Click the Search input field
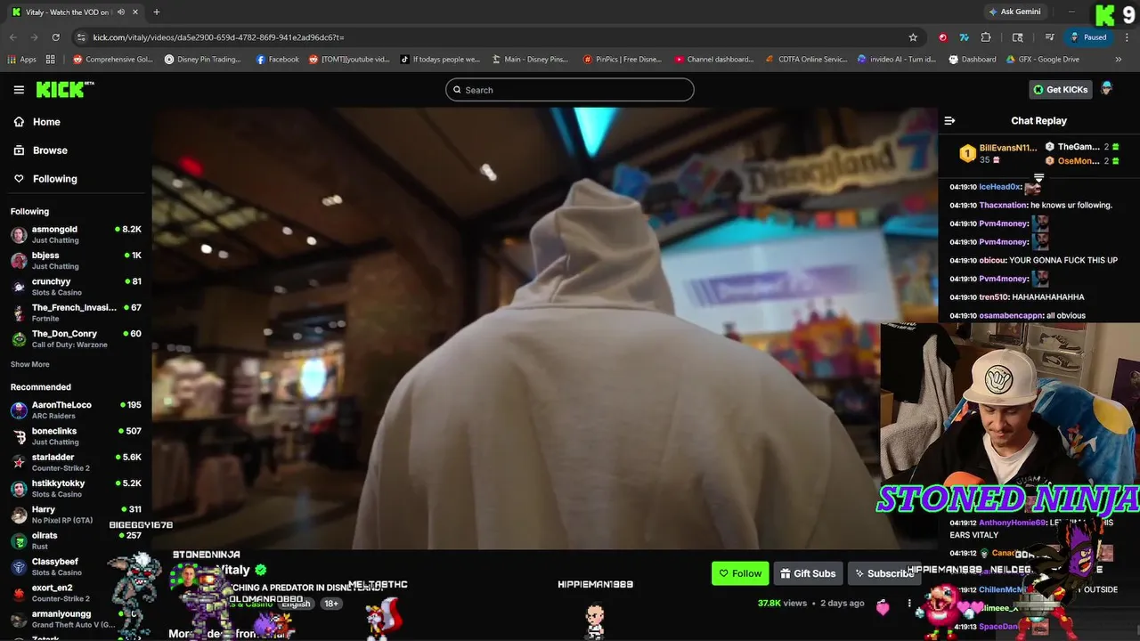1140x641 pixels. 570,90
